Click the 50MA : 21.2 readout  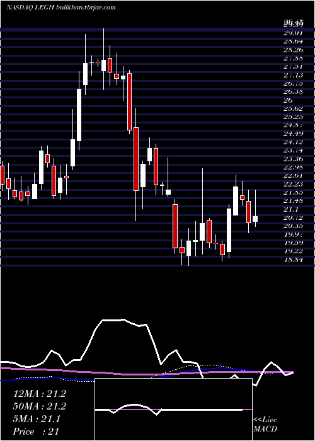(39, 406)
